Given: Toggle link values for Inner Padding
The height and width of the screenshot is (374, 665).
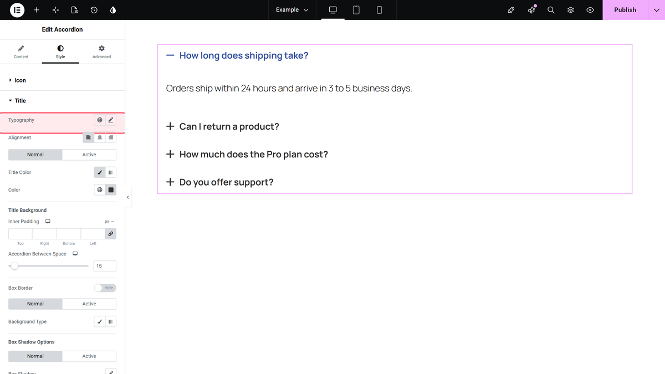Looking at the screenshot, I should 111,234.
